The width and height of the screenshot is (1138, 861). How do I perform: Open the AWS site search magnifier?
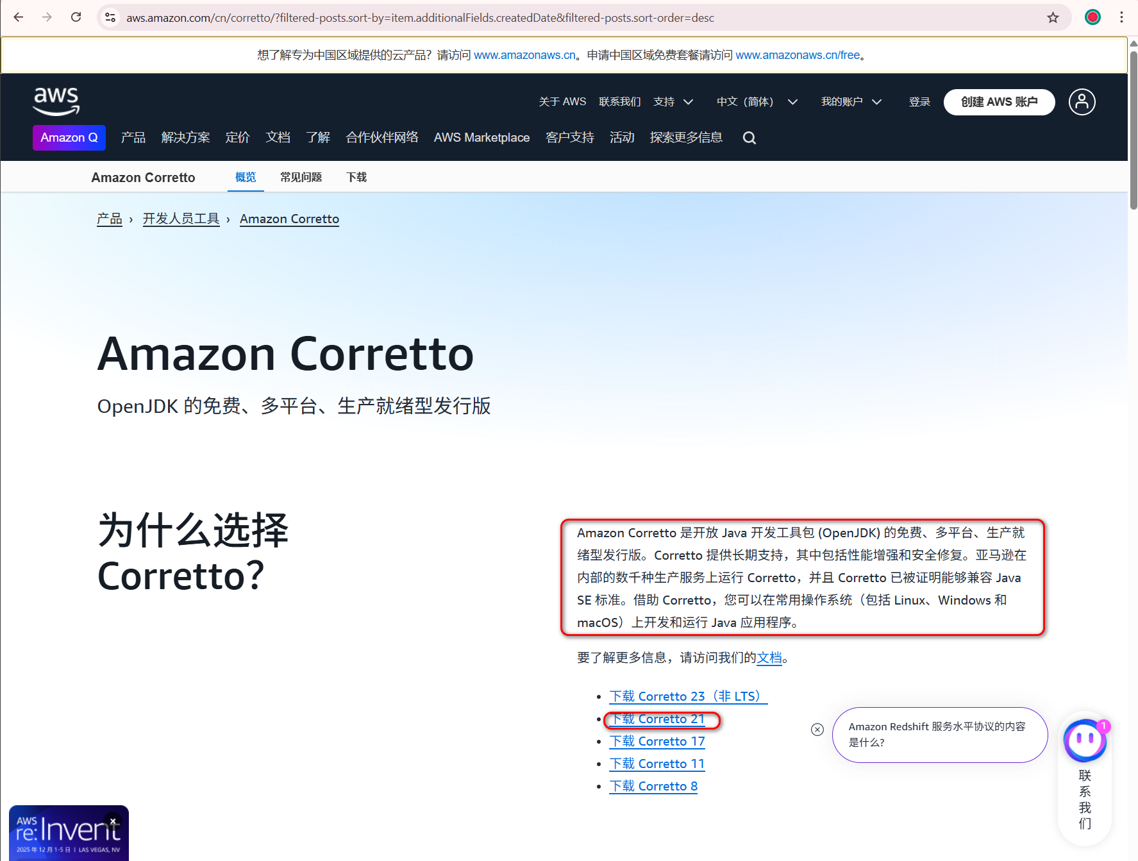click(749, 138)
